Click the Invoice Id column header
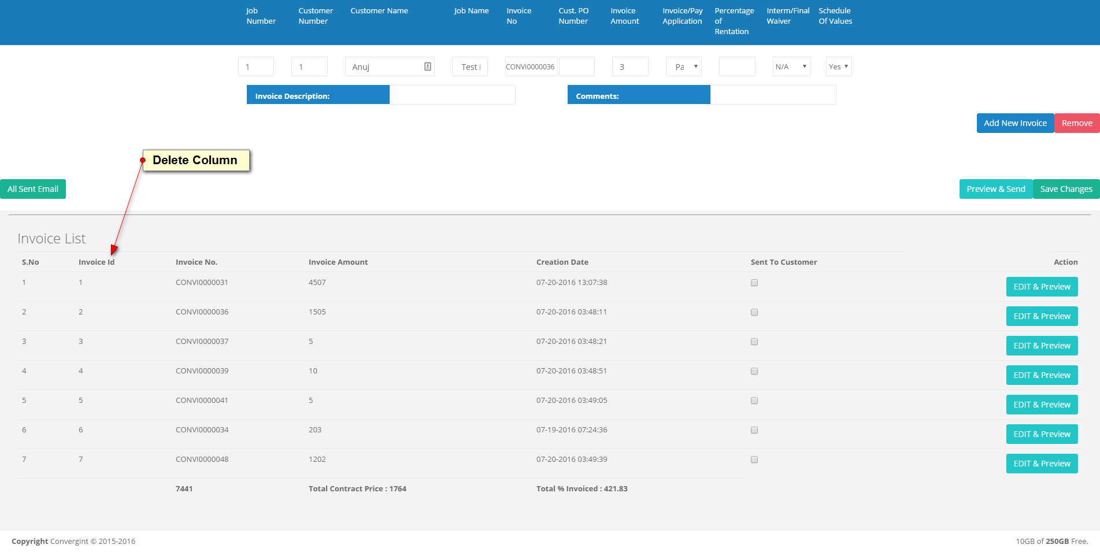The image size is (1100, 552). click(x=97, y=262)
